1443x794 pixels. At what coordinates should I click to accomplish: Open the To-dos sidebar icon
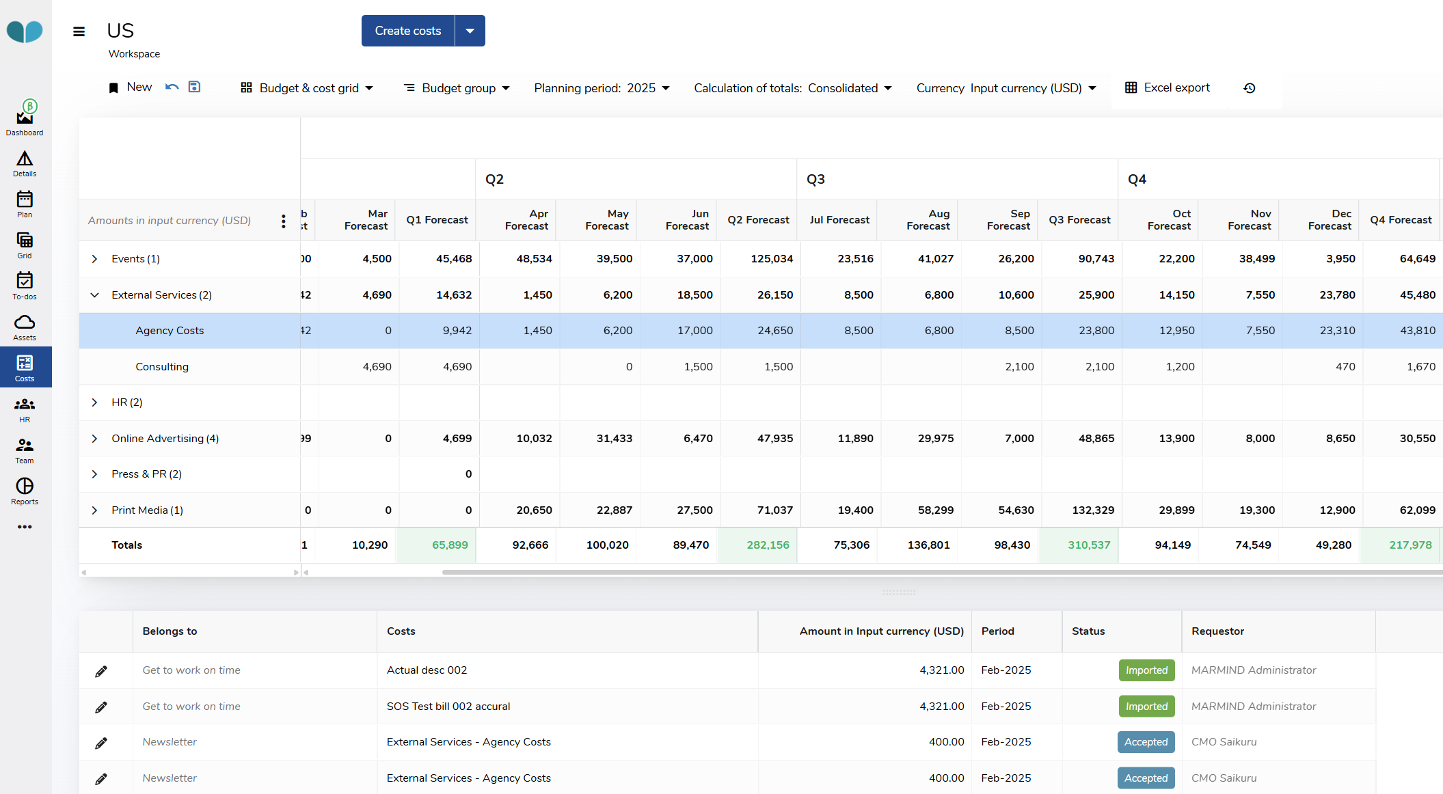click(25, 285)
